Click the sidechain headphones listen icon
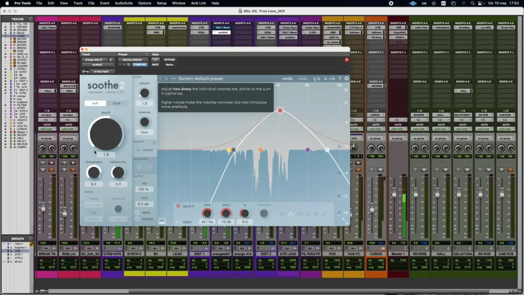 pos(150,167)
